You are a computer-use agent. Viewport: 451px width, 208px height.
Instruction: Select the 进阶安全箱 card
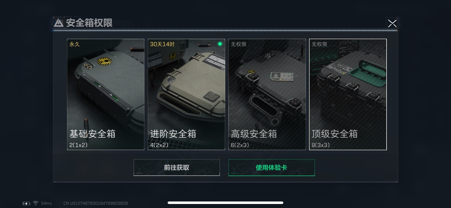coord(186,94)
